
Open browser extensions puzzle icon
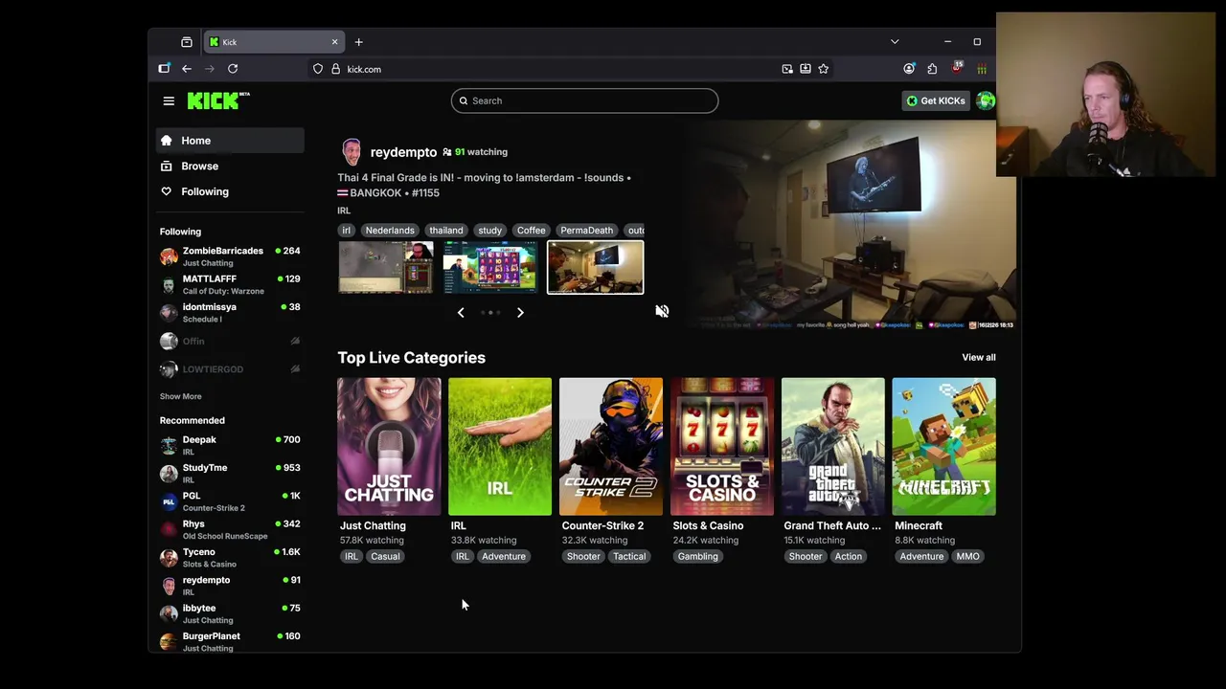(932, 69)
